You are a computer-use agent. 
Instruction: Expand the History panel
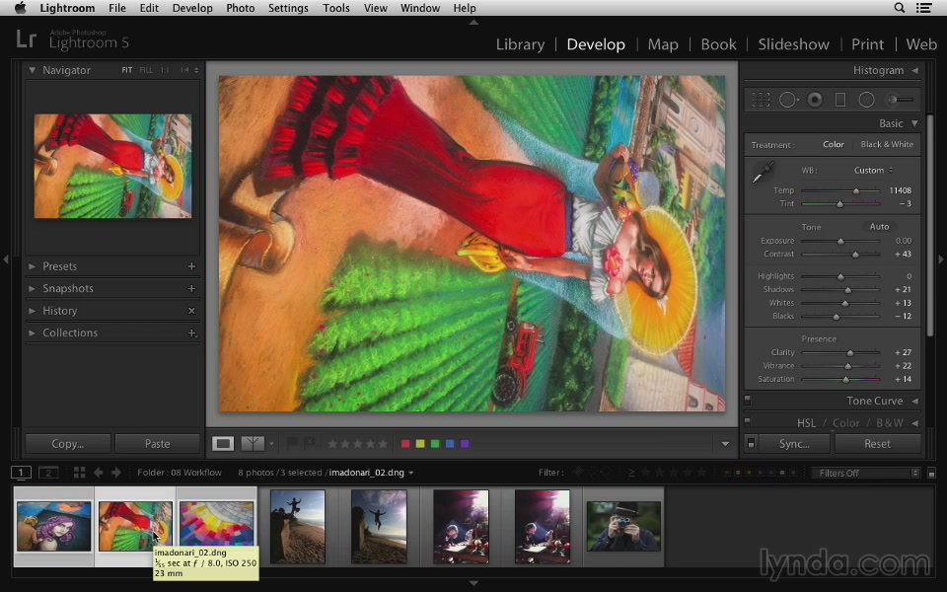pyautogui.click(x=32, y=311)
